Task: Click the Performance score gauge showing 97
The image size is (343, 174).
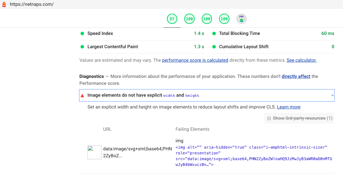Action: [x=172, y=18]
